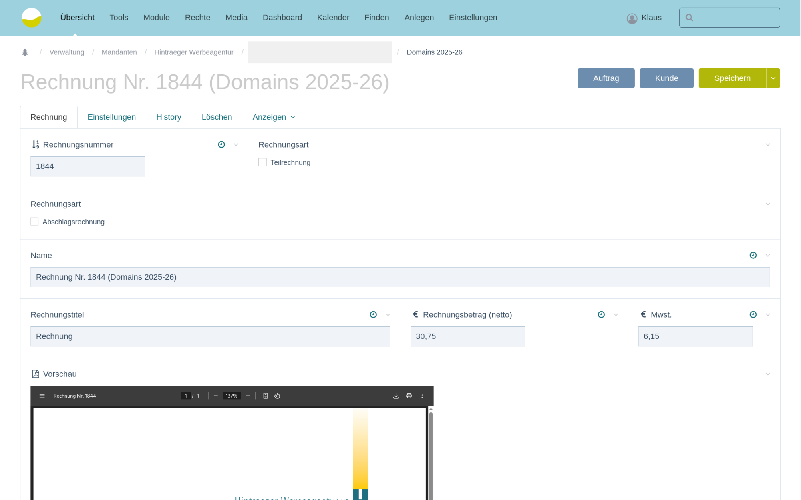Print the invoice PDF preview
This screenshot has width=801, height=500.
(409, 396)
